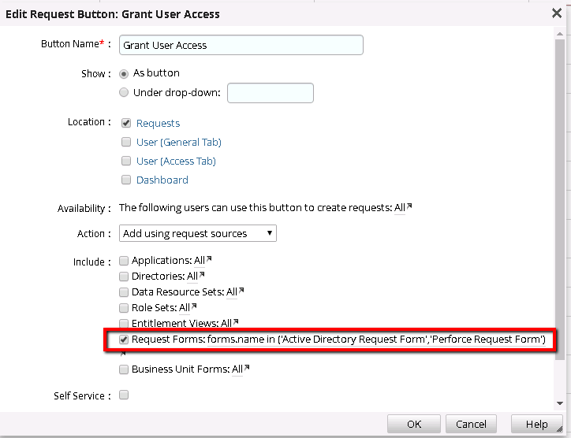Enable the Dashboard location checkbox

pyautogui.click(x=125, y=180)
